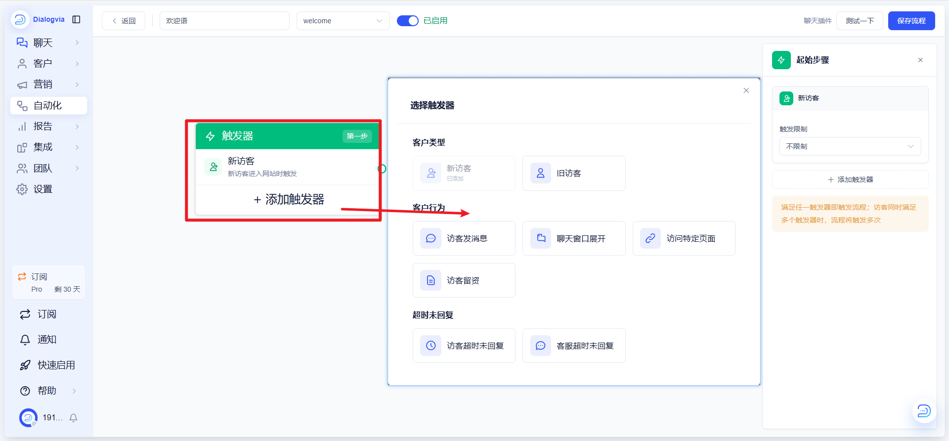Open the 自动化 menu item
Viewport: 949px width, 441px height.
[x=48, y=105]
